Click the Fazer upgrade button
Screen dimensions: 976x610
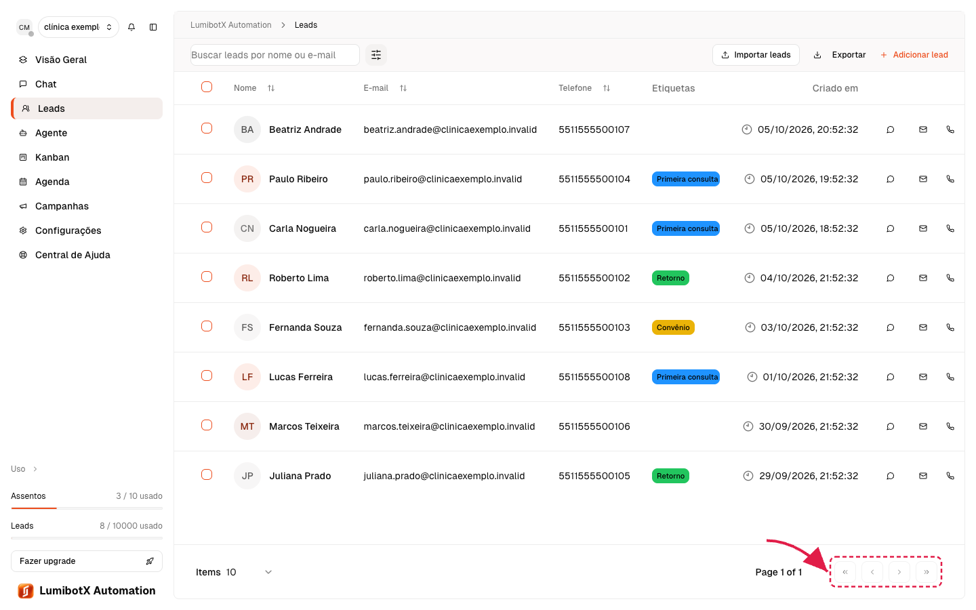click(x=87, y=561)
